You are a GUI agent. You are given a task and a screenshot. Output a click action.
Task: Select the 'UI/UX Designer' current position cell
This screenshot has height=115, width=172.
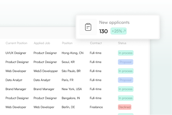pyautogui.click(x=16, y=53)
